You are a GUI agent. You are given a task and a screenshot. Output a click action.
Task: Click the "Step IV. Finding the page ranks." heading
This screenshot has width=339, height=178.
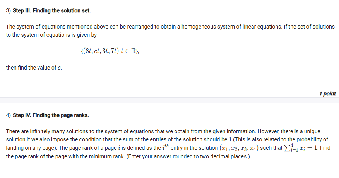click(x=51, y=115)
